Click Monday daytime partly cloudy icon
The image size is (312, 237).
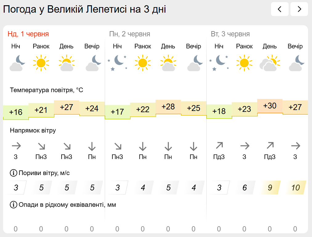click(168, 63)
